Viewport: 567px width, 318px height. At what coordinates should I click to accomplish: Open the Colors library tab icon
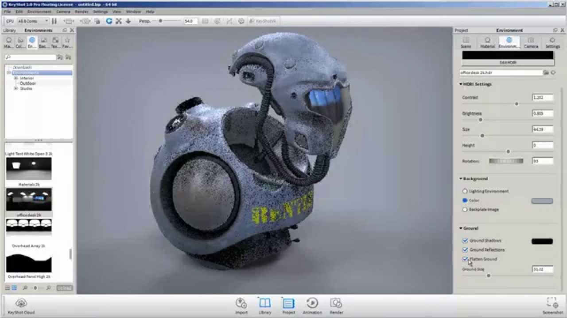click(20, 42)
